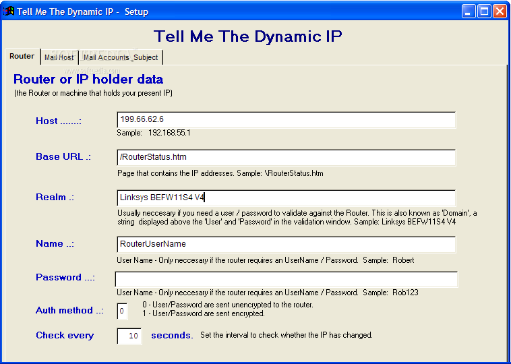Click hint text ending with 'Sample: Rob123'
Image resolution: width=511 pixels, height=364 pixels.
268,293
